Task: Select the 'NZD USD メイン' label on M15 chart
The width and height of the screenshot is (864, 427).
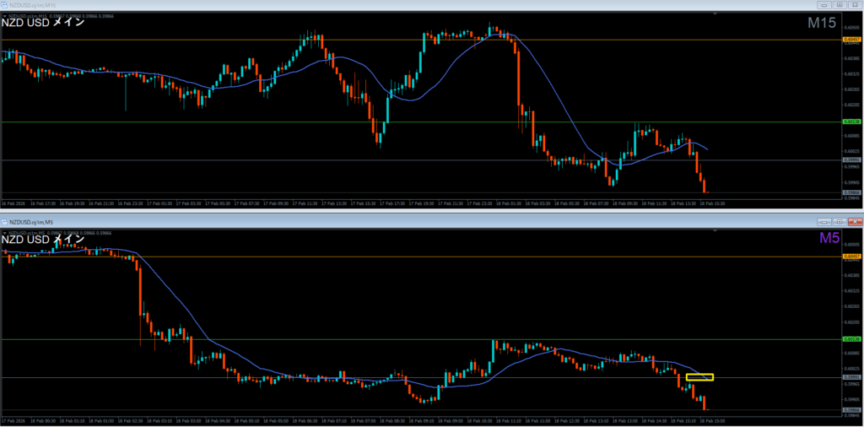Action: click(x=43, y=23)
